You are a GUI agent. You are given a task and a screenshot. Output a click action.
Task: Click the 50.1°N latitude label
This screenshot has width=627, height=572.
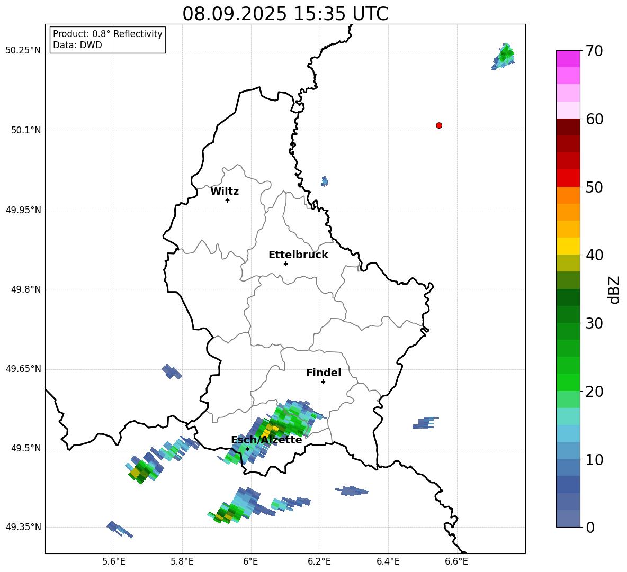point(26,130)
